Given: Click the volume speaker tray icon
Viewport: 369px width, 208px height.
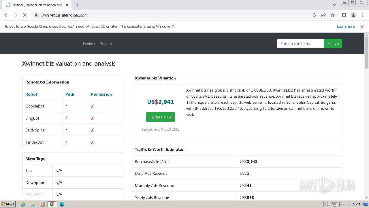Looking at the screenshot, I should 327,204.
